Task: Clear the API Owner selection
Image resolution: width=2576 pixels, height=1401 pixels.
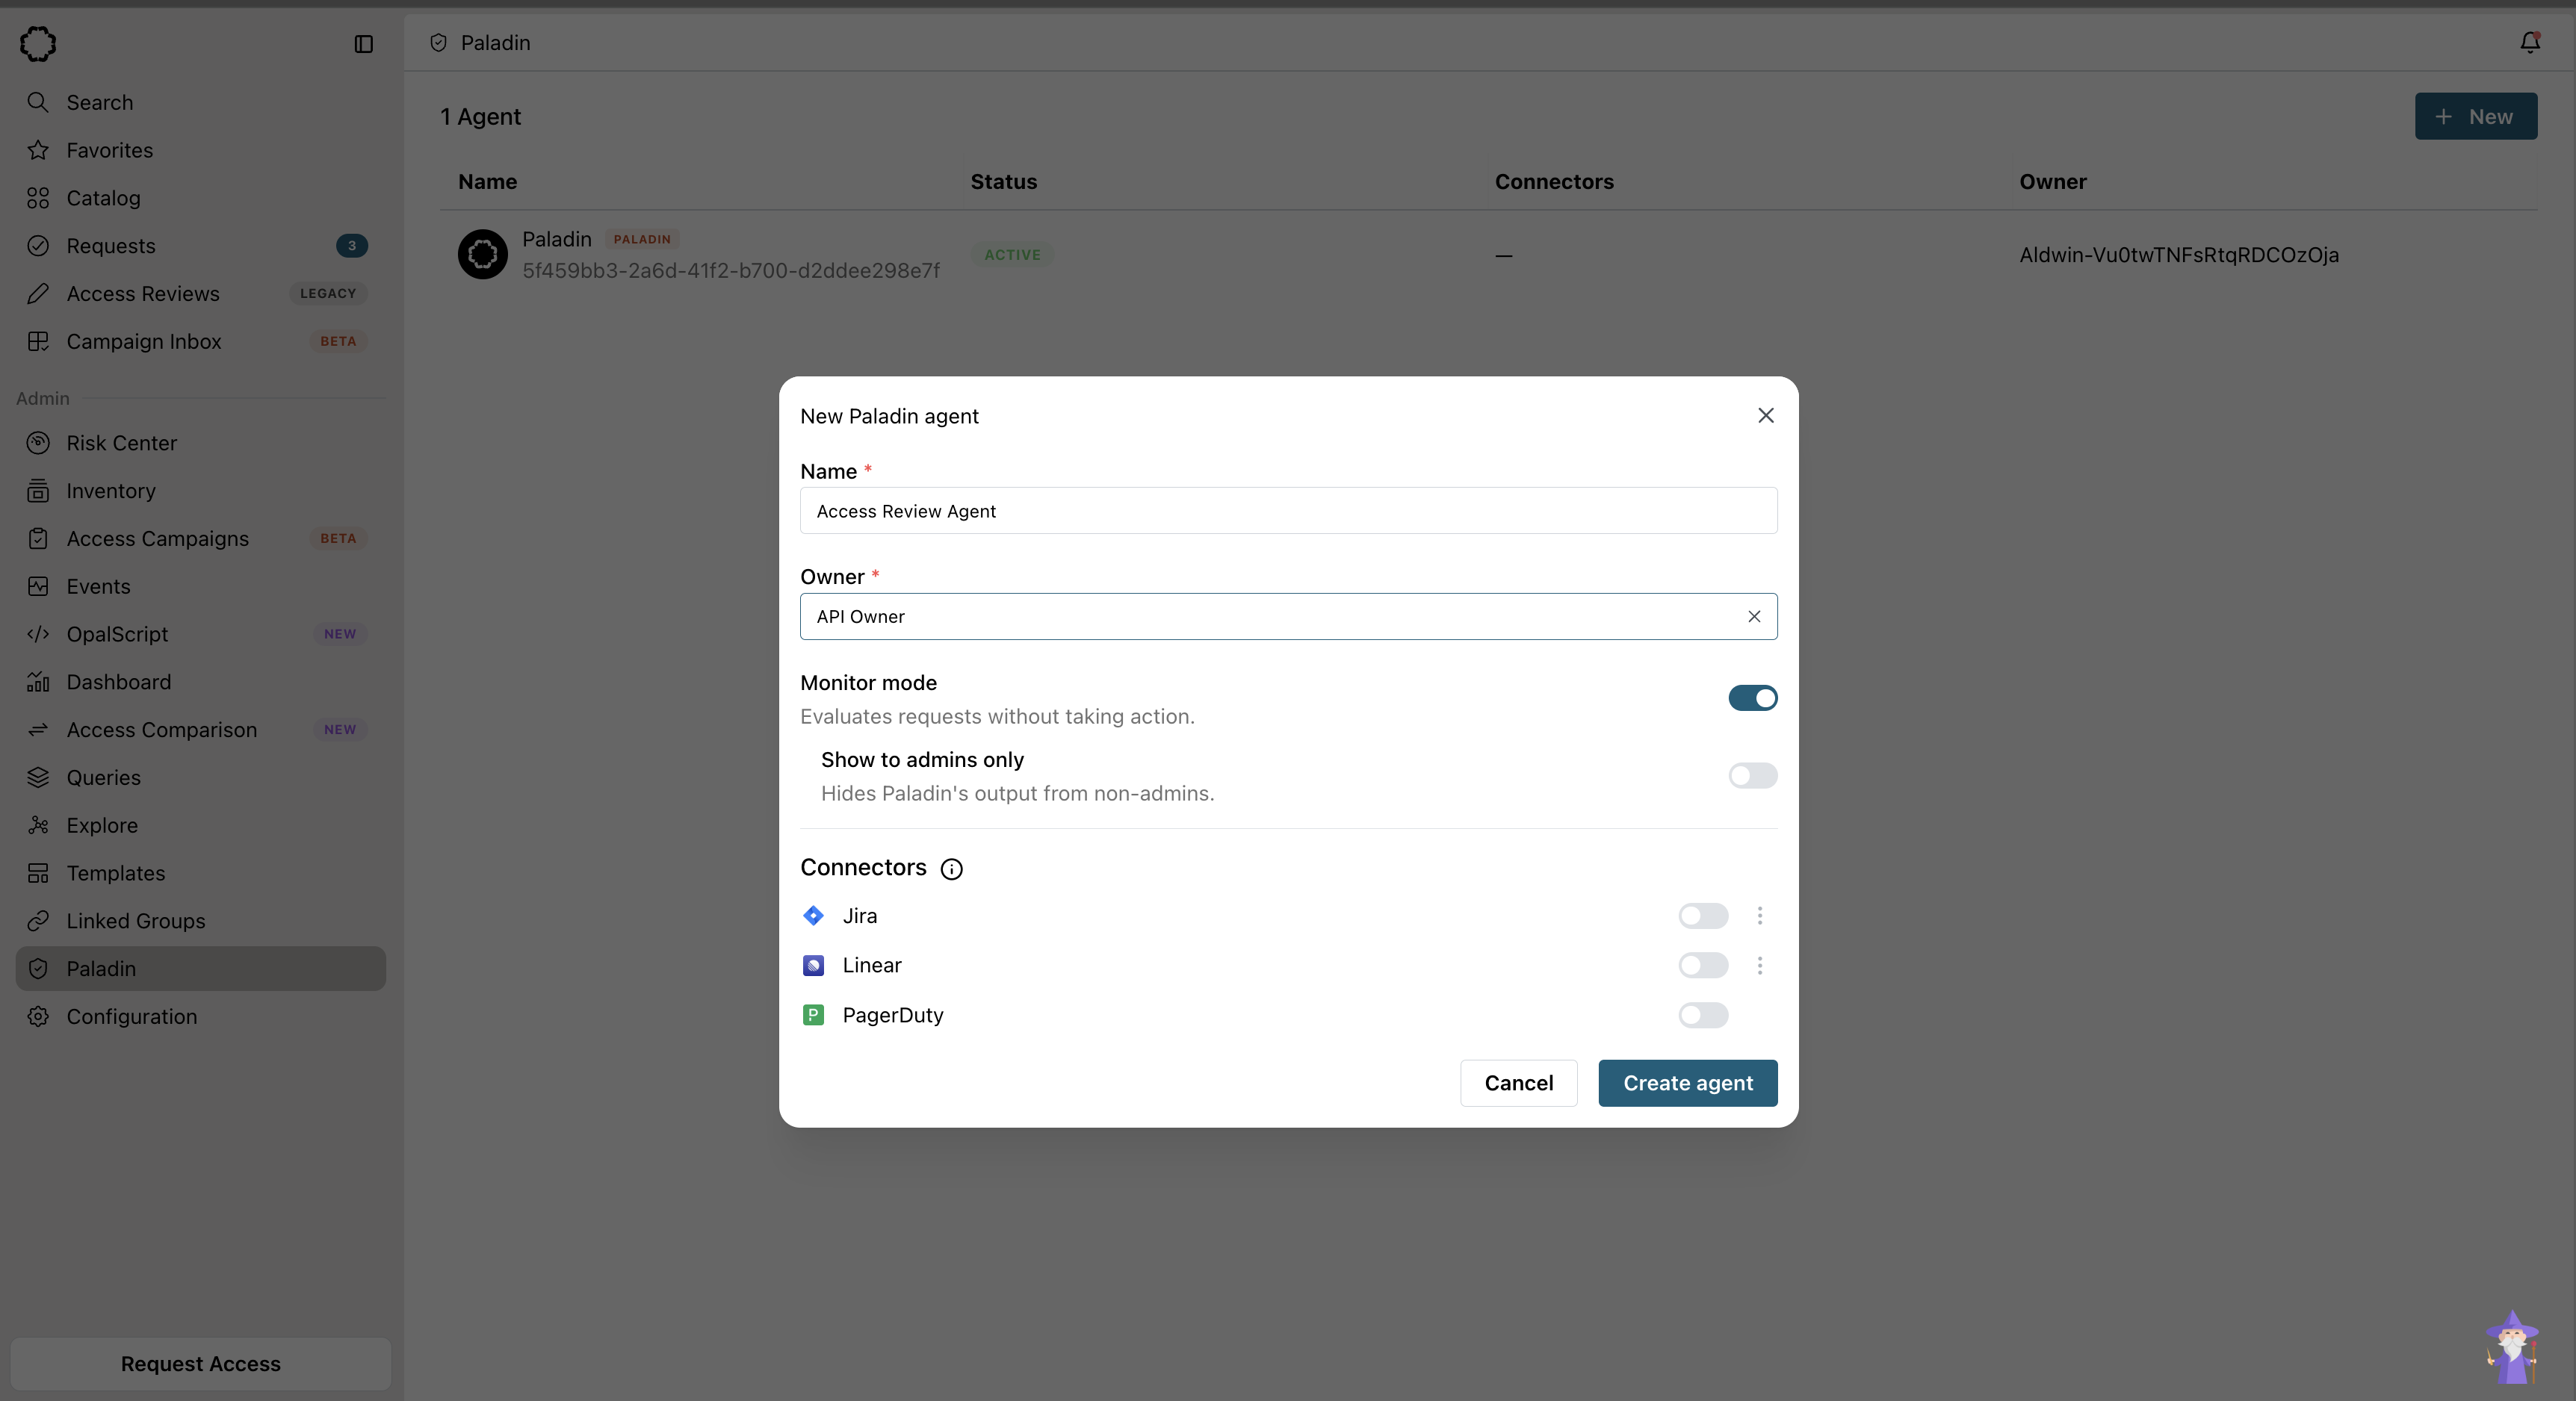Action: (x=1754, y=617)
